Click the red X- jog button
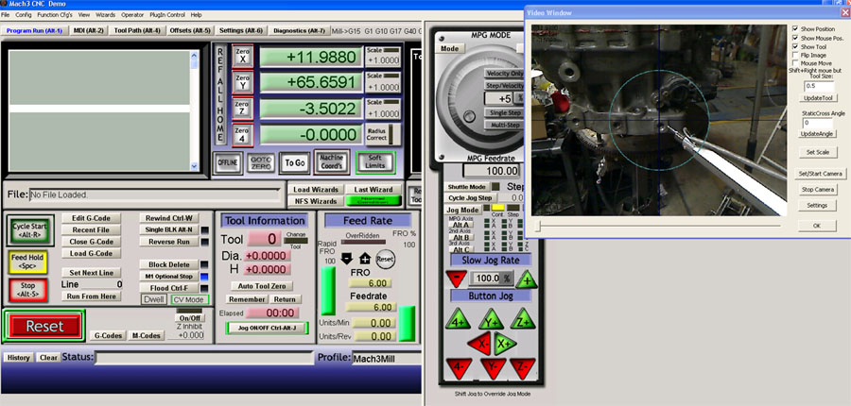 pos(478,344)
